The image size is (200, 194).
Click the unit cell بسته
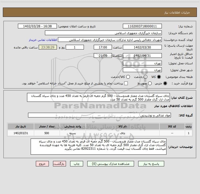[x=72, y=133]
